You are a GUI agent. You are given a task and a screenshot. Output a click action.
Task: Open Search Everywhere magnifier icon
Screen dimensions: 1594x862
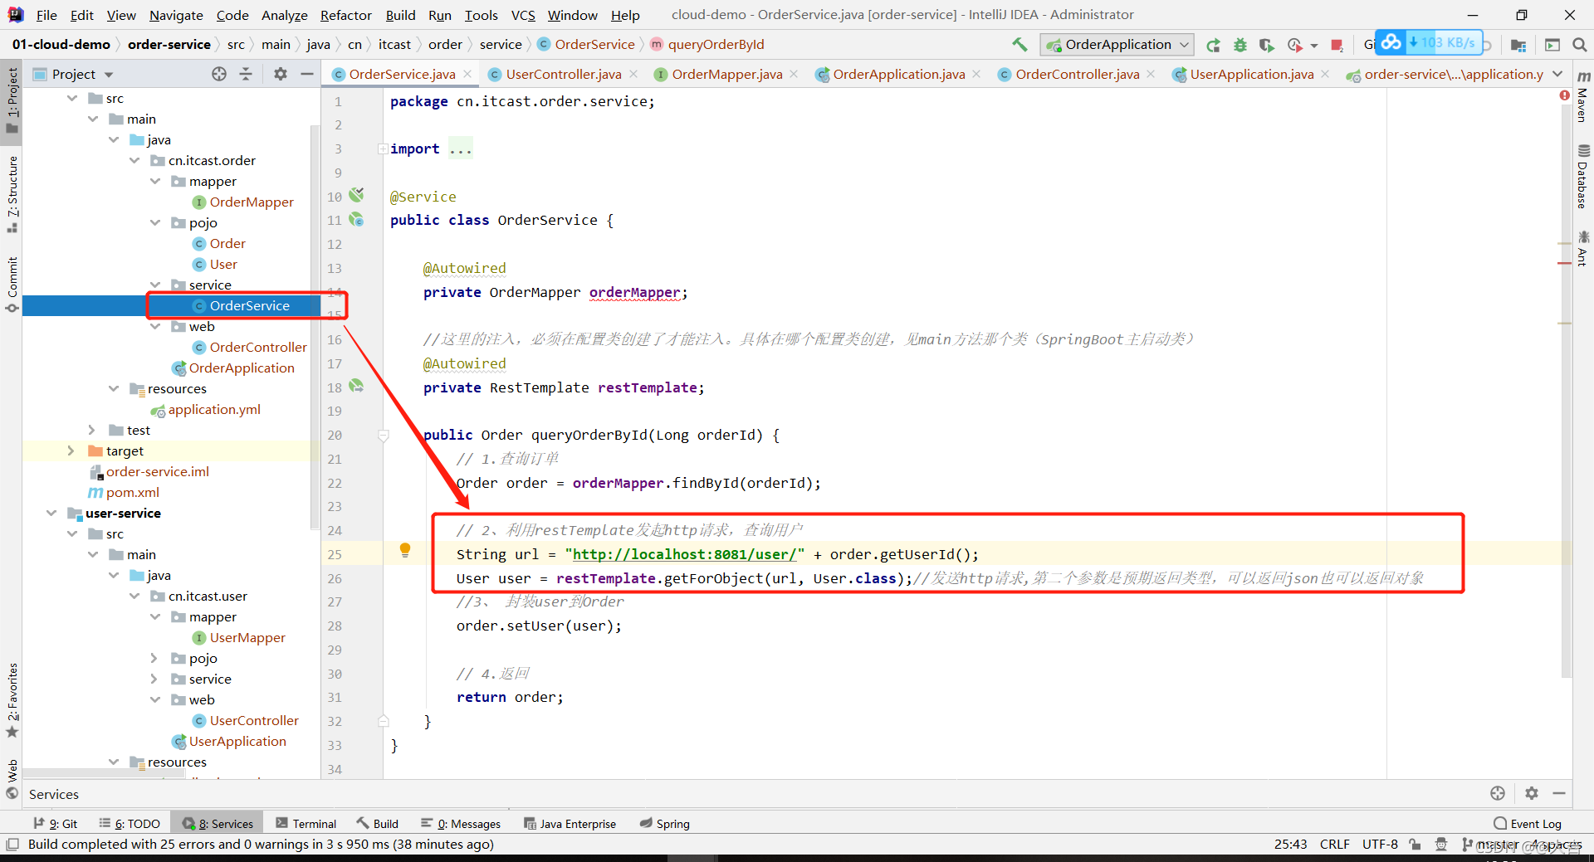coord(1579,45)
